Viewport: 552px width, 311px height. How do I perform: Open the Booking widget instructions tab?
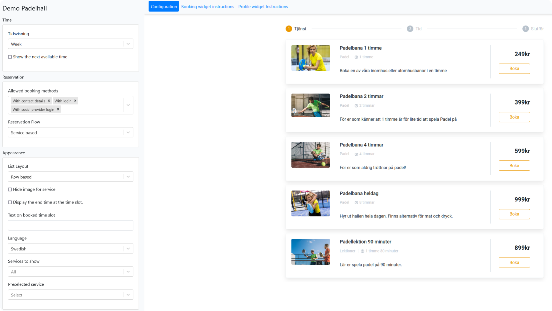tap(208, 7)
